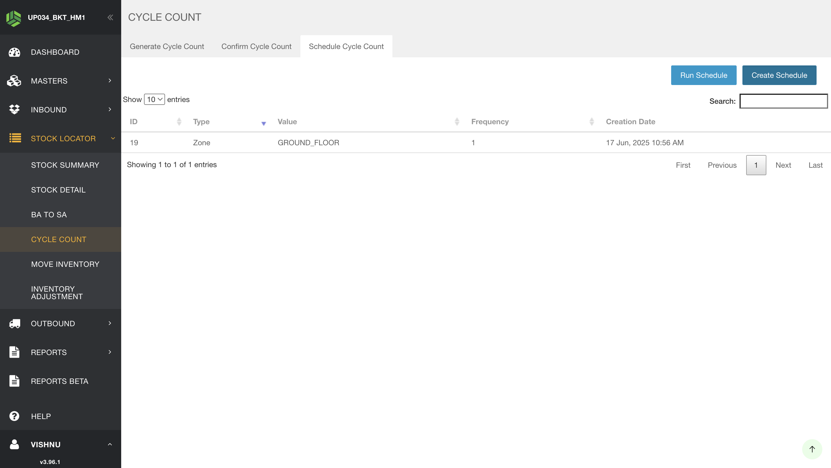Image resolution: width=831 pixels, height=468 pixels.
Task: Click the Run Schedule button
Action: coord(703,75)
